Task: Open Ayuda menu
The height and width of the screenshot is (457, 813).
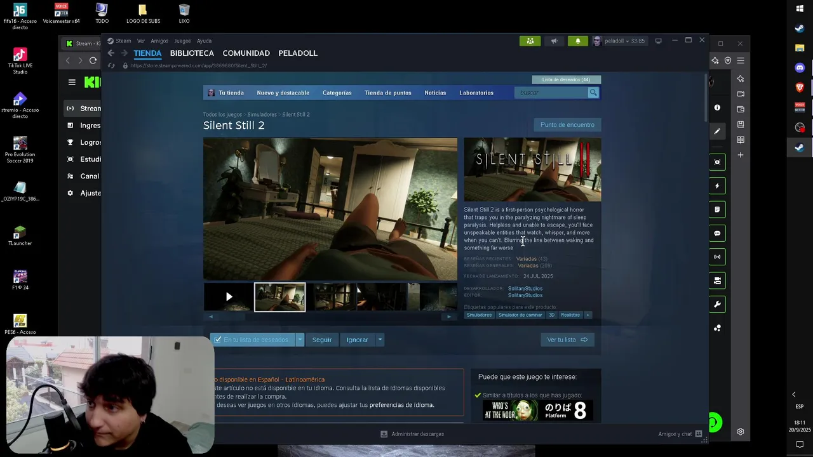Action: 204,41
